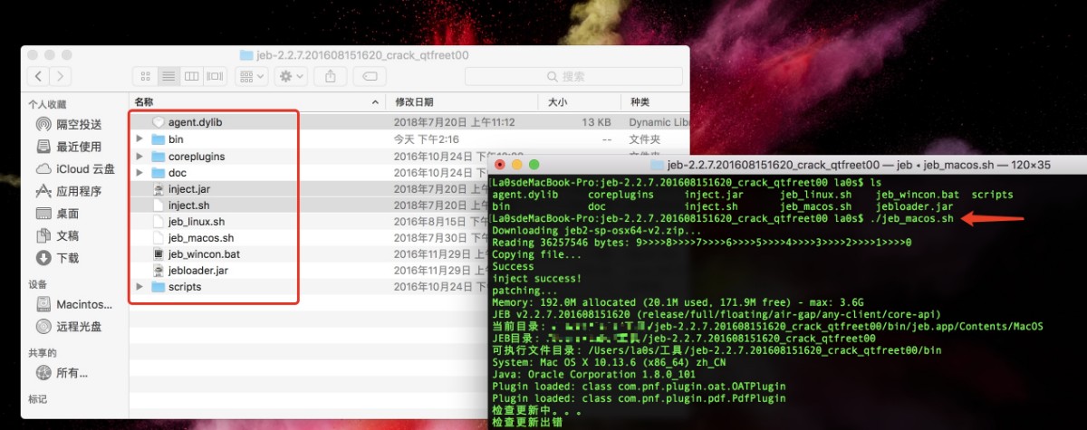Screen dimensions: 1087x430
Task: Select the scripts folder icon
Action: click(158, 287)
